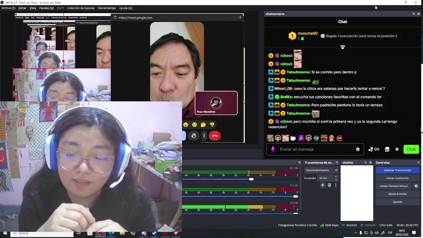Open Ajustes button in Controles

pos(397,202)
